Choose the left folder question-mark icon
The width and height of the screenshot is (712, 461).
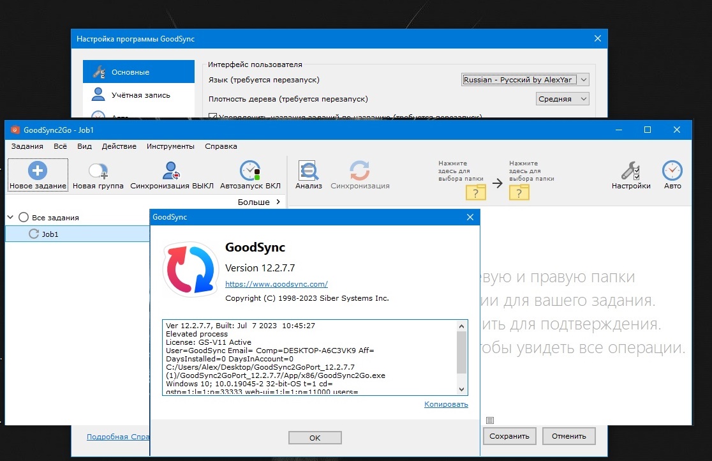pos(475,192)
